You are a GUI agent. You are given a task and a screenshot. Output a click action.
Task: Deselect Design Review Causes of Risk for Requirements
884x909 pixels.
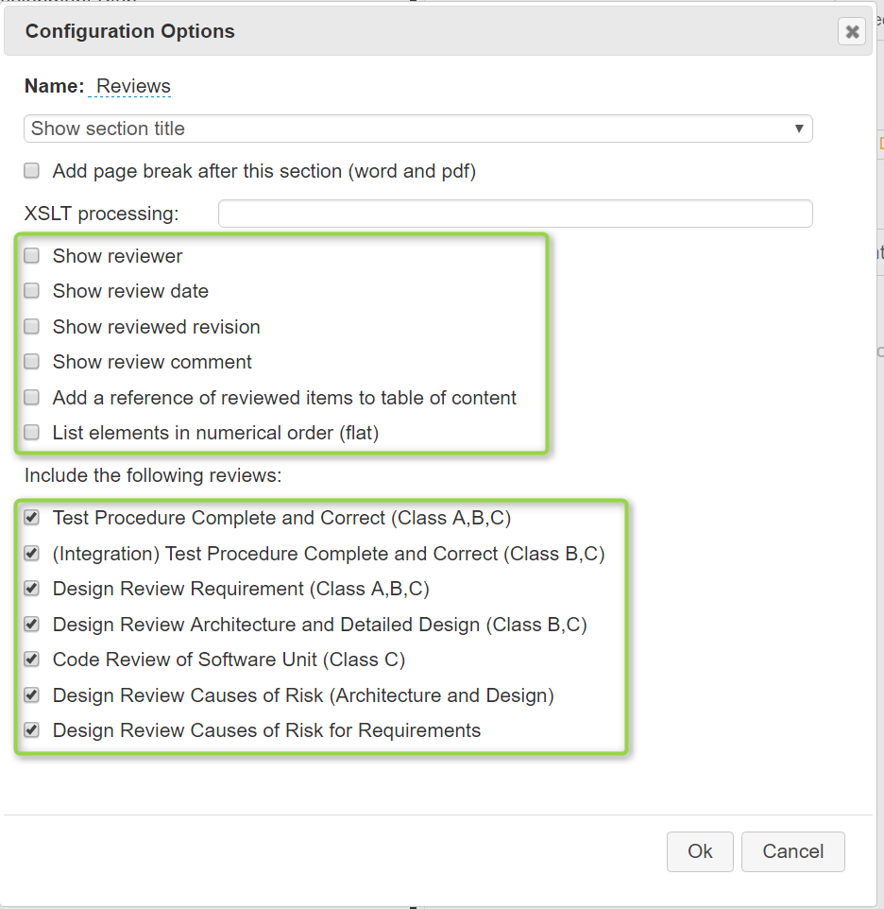pyautogui.click(x=32, y=730)
